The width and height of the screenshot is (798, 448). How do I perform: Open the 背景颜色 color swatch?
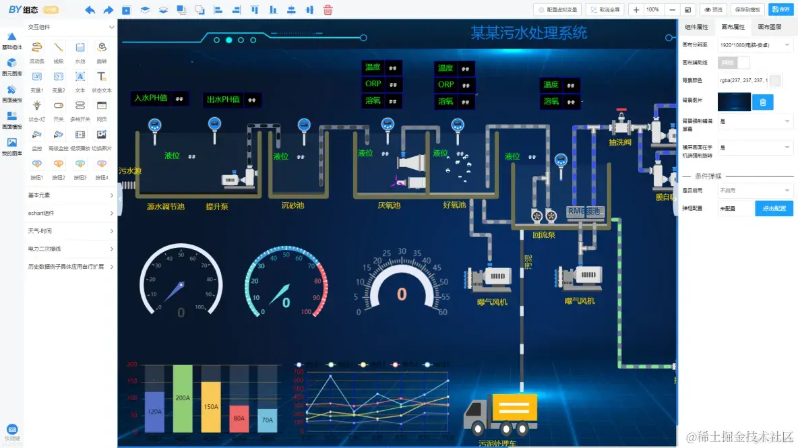click(774, 79)
